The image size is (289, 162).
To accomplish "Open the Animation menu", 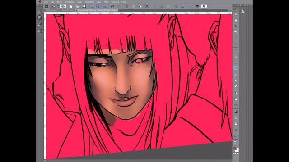I will tap(69, 2).
